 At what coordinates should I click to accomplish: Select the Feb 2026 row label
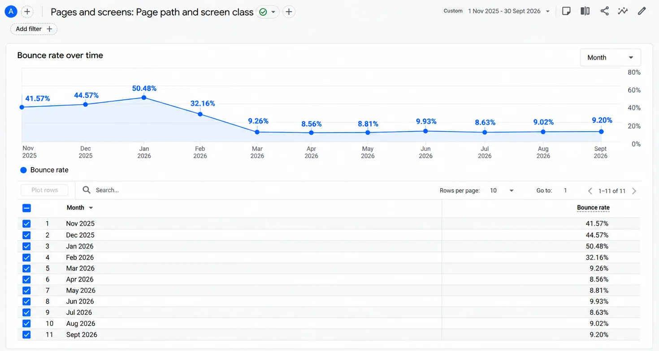pyautogui.click(x=80, y=257)
